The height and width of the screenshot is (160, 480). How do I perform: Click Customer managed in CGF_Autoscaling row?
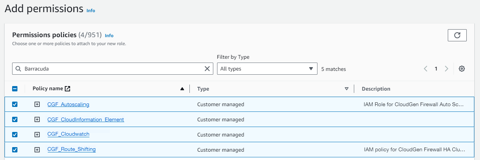[220, 104]
